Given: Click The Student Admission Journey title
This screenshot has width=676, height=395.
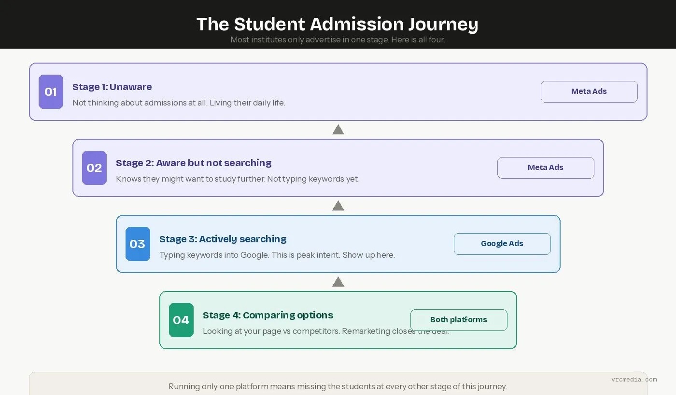Looking at the screenshot, I should (338, 24).
